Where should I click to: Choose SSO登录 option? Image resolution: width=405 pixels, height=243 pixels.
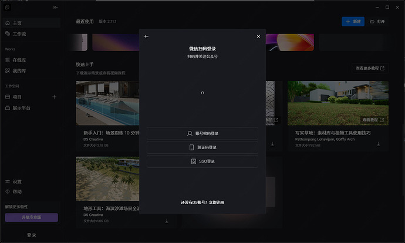[203, 161]
